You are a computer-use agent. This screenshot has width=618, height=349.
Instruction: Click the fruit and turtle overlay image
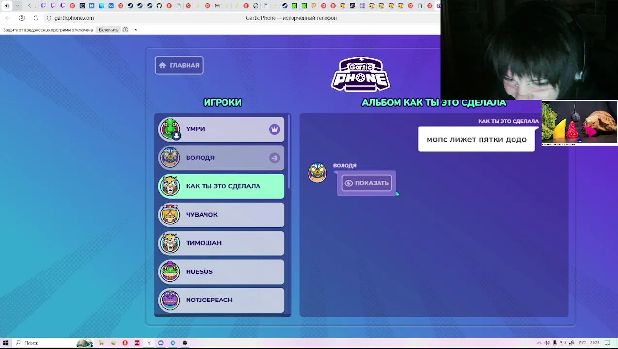click(x=579, y=123)
